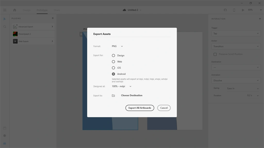Screen dimensions: 264x148
Task: Select the Web export option
Action: pyautogui.click(x=113, y=62)
